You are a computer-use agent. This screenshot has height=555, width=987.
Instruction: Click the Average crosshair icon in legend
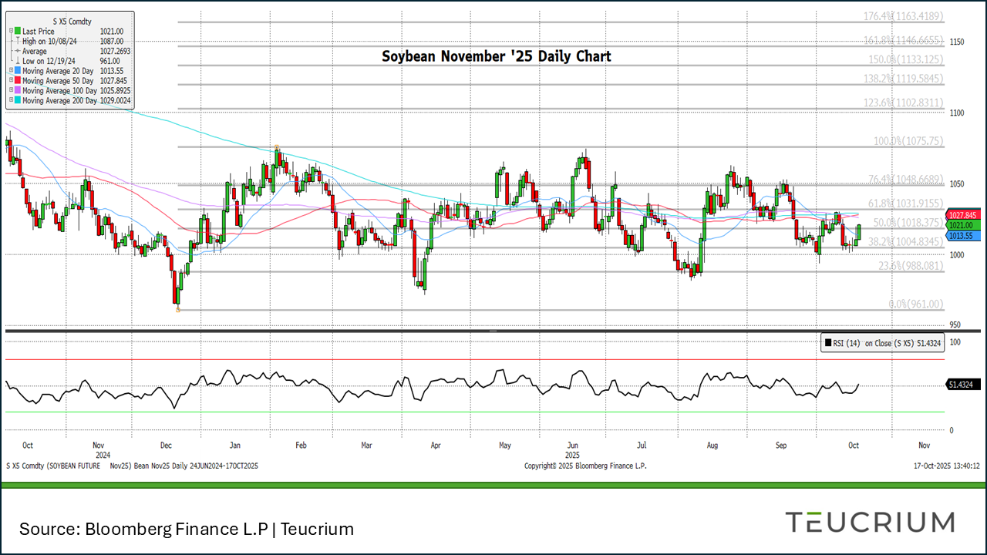pos(18,51)
